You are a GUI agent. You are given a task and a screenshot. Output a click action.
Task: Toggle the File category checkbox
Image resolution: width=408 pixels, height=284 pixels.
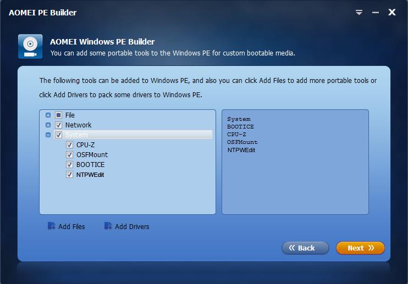(x=58, y=115)
